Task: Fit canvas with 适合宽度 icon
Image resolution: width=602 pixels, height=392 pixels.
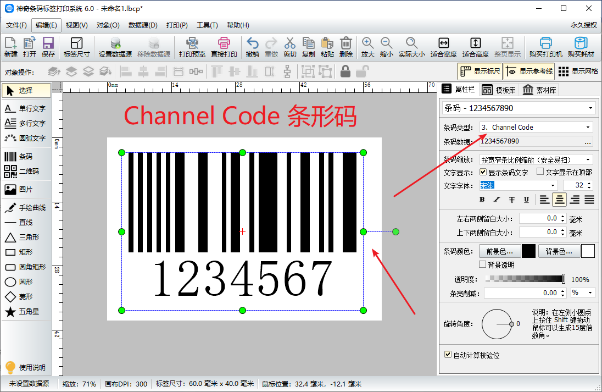Action: pyautogui.click(x=443, y=47)
